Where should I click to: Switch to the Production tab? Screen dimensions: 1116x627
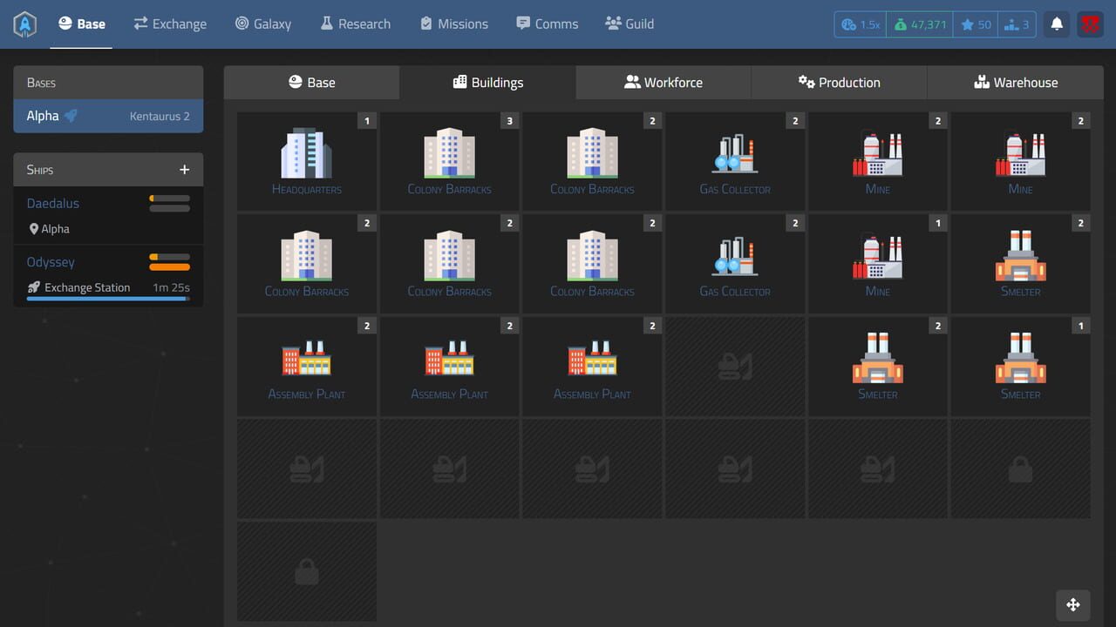[839, 82]
